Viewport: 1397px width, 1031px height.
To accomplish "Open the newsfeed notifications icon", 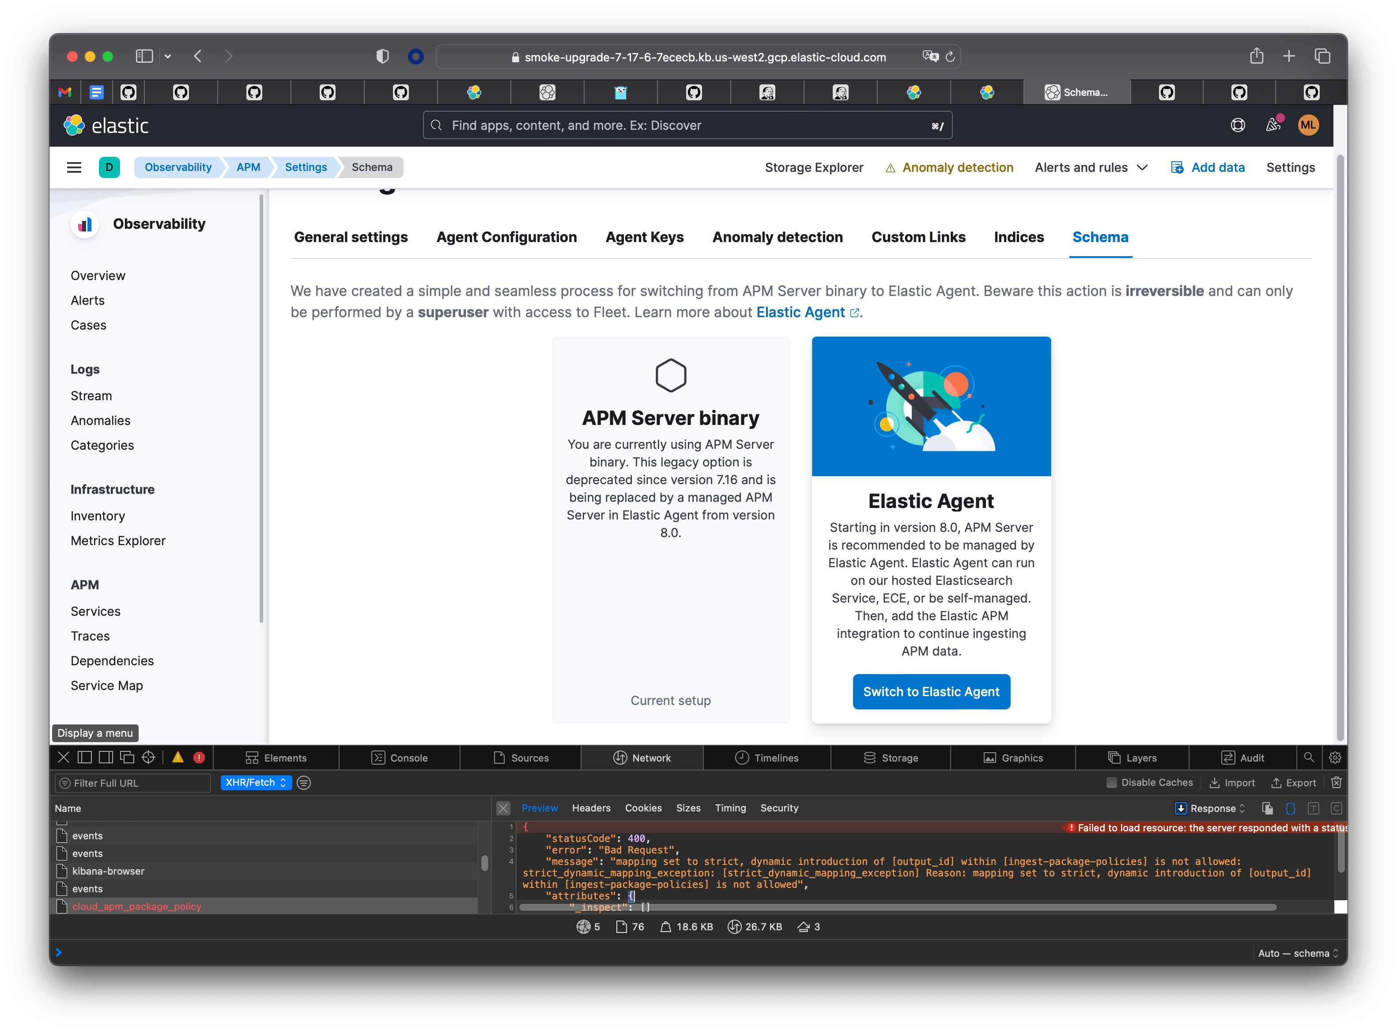I will (1273, 125).
